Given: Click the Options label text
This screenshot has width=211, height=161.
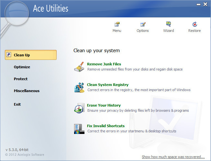Looking at the screenshot, I should 143,31.
